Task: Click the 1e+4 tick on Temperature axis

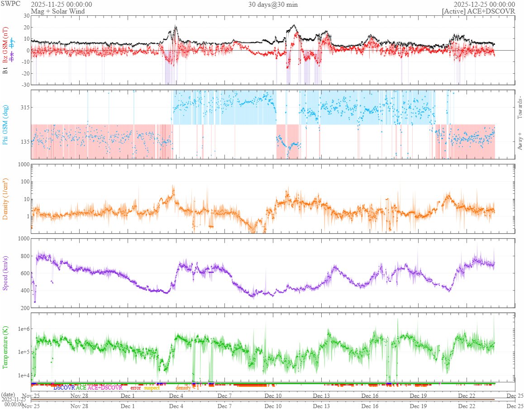Action: [x=23, y=376]
